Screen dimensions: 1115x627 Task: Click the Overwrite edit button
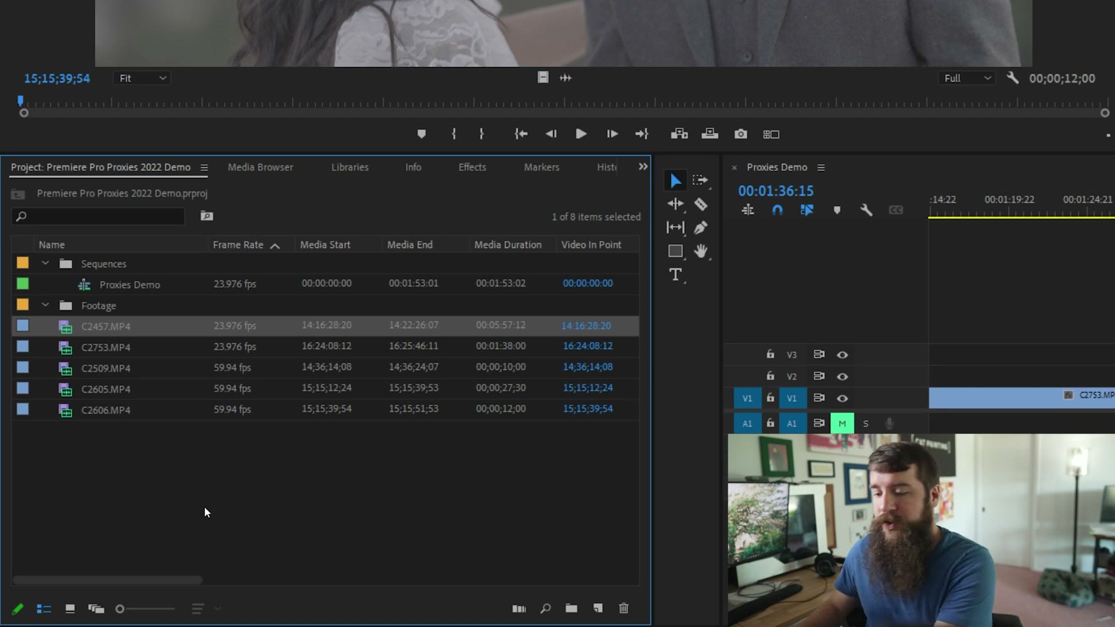click(710, 134)
